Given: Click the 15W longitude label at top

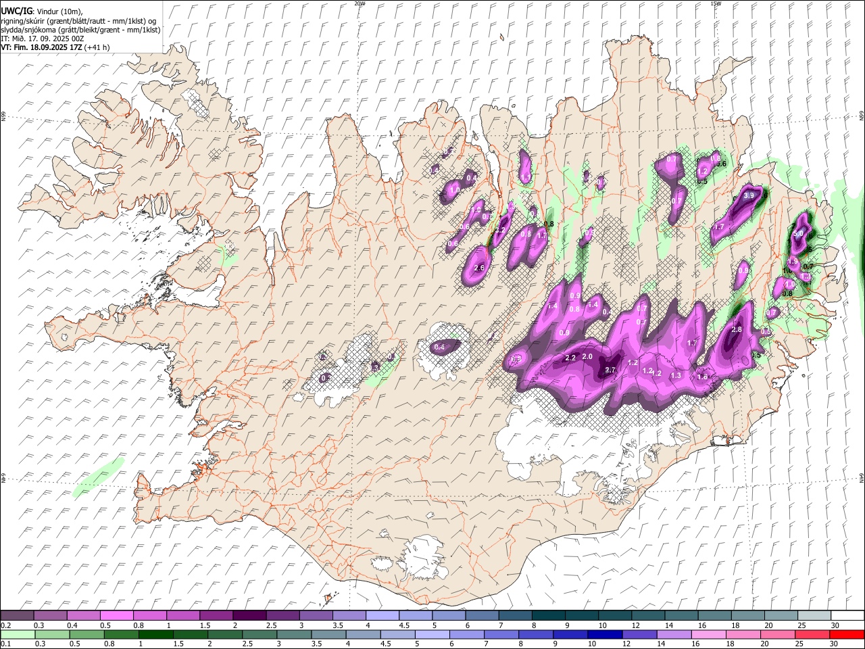Looking at the screenshot, I should pos(716,3).
